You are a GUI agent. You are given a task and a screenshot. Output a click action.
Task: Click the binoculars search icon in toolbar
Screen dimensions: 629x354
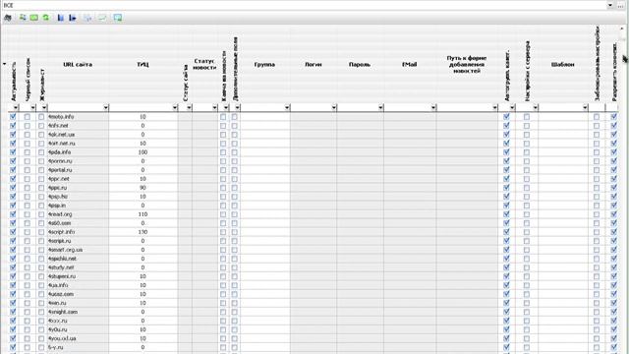[x=8, y=18]
